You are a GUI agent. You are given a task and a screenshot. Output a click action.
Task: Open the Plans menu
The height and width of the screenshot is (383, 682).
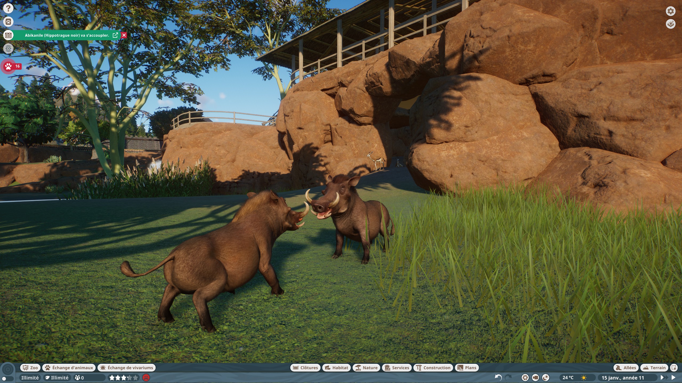tap(467, 368)
